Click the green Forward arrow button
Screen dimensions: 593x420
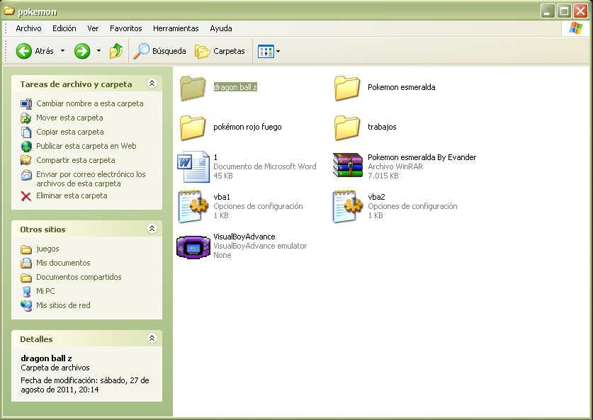point(82,51)
